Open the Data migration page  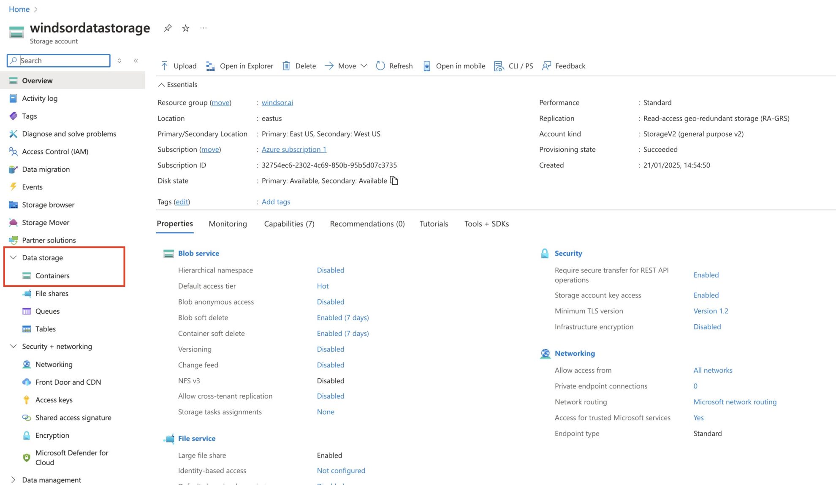46,169
